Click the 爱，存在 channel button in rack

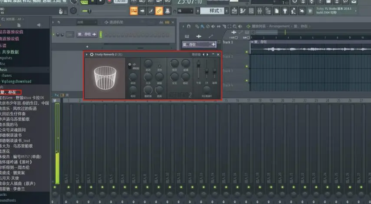(x=87, y=35)
